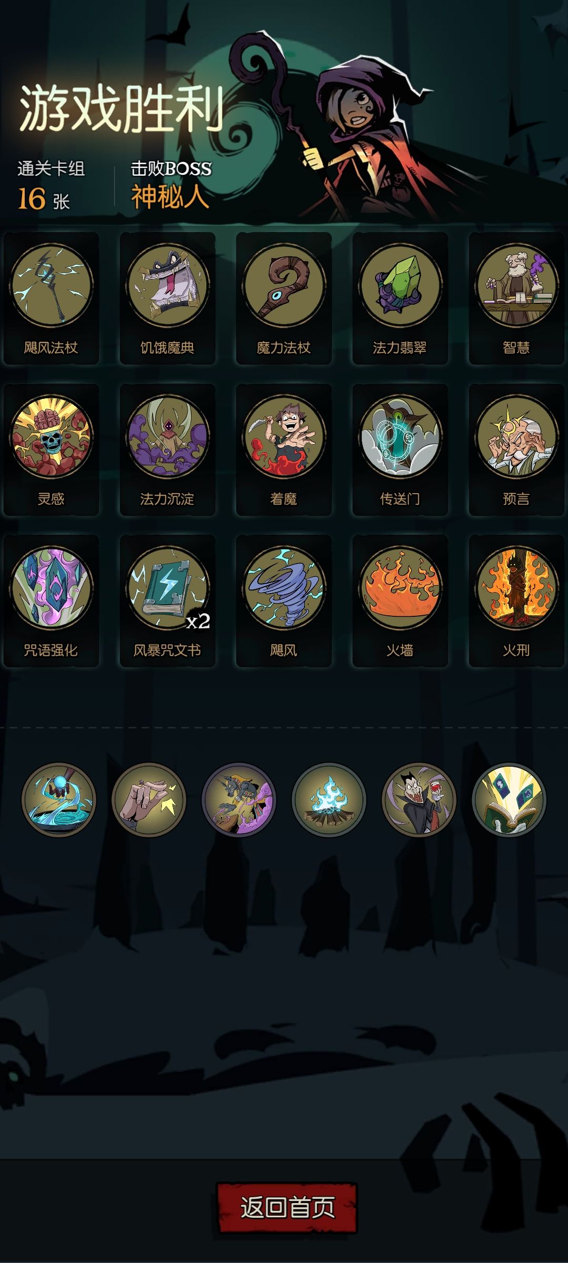
Task: Click the 返回首页 button
Action: 287,1208
